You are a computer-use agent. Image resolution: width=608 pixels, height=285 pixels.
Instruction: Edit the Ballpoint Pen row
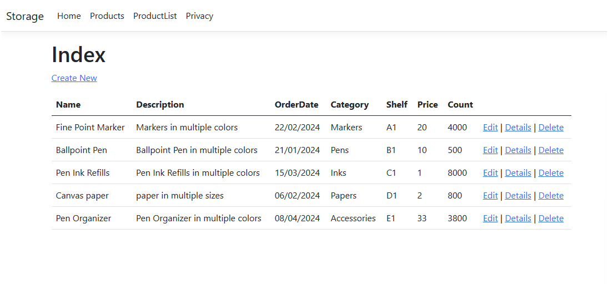[x=490, y=150]
